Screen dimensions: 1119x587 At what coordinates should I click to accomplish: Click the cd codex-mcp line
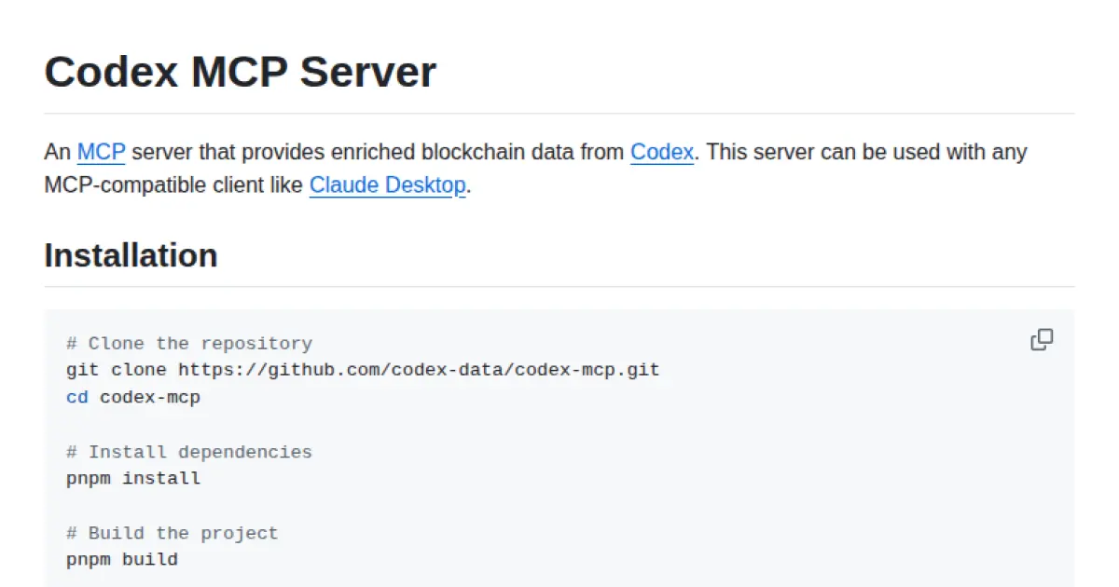[133, 397]
